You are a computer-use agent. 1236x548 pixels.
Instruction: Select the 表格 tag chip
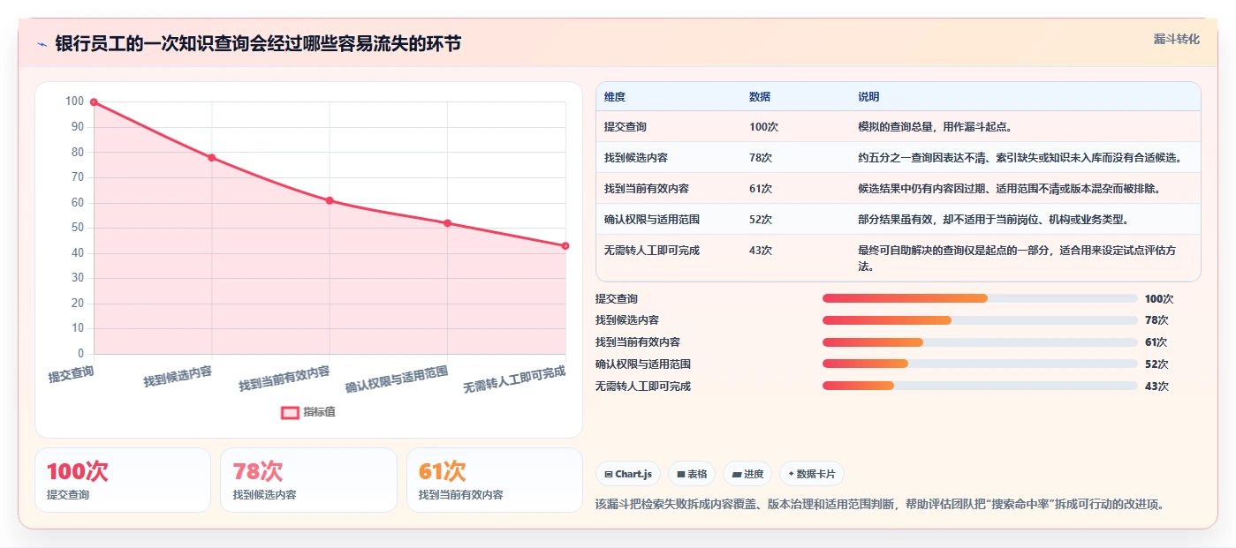pos(692,474)
